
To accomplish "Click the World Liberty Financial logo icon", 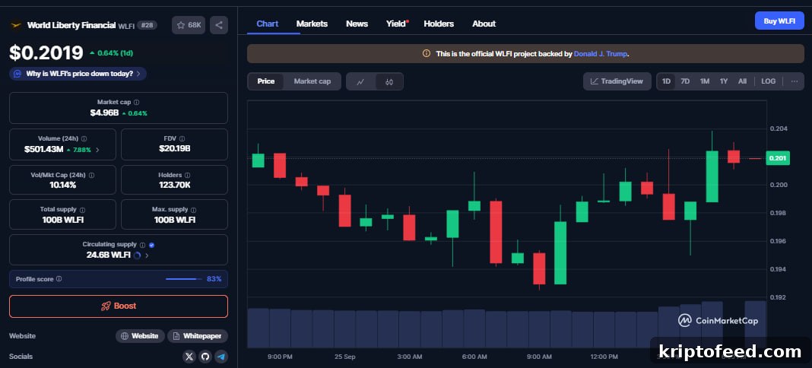I will 16,25.
